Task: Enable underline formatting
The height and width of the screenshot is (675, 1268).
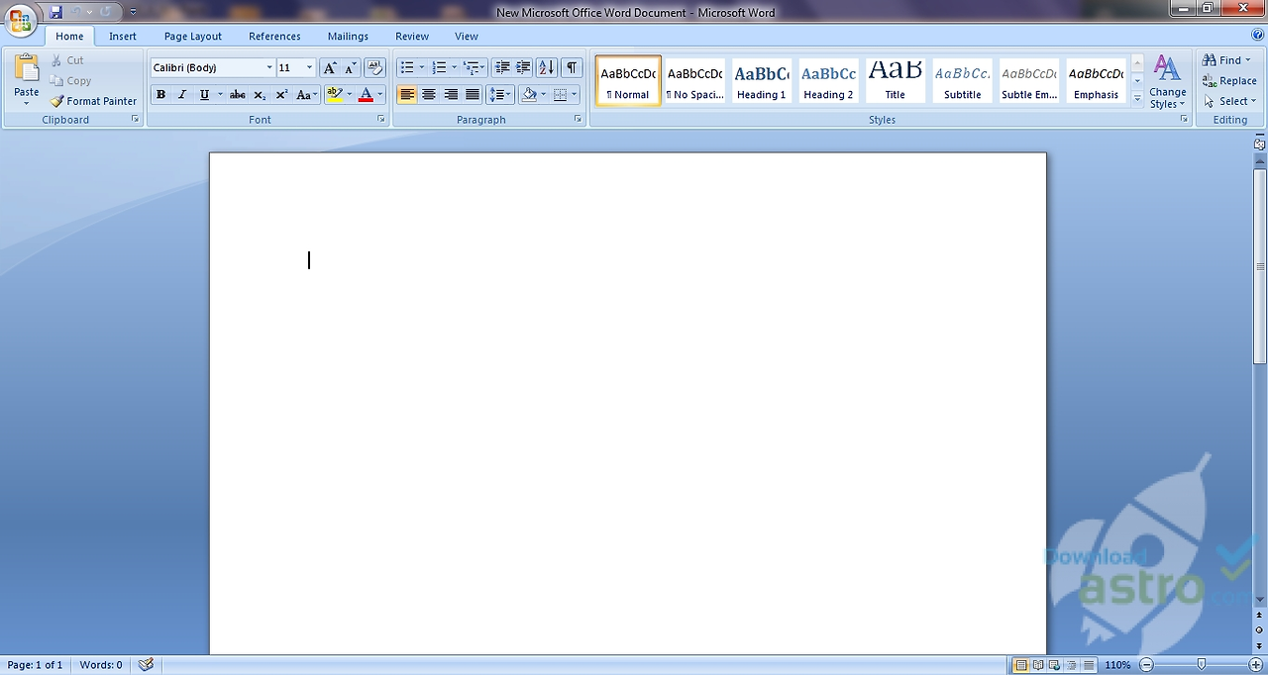Action: point(203,94)
